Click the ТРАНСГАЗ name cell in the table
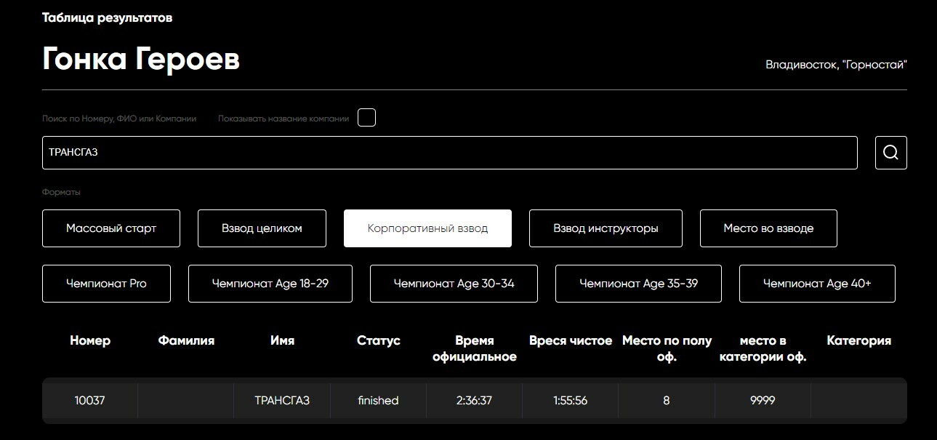Viewport: 937px width, 440px height. click(x=282, y=400)
